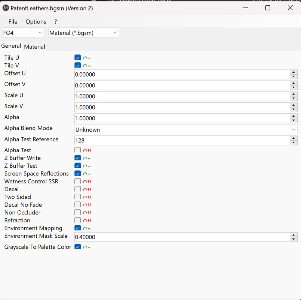The image size is (301, 300).
Task: Increase Offset V with up arrow
Action: (x=294, y=83)
